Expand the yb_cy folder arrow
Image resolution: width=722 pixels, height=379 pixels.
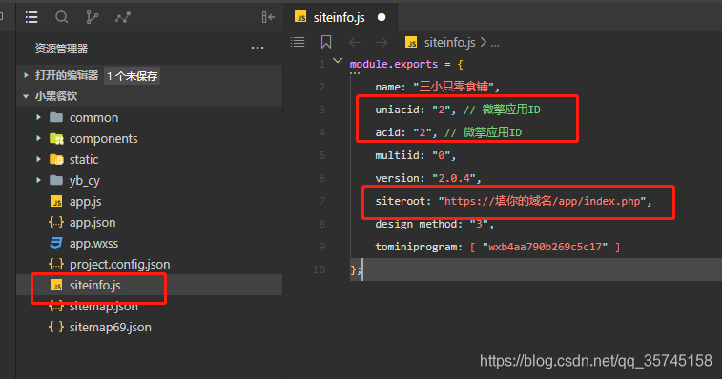38,180
